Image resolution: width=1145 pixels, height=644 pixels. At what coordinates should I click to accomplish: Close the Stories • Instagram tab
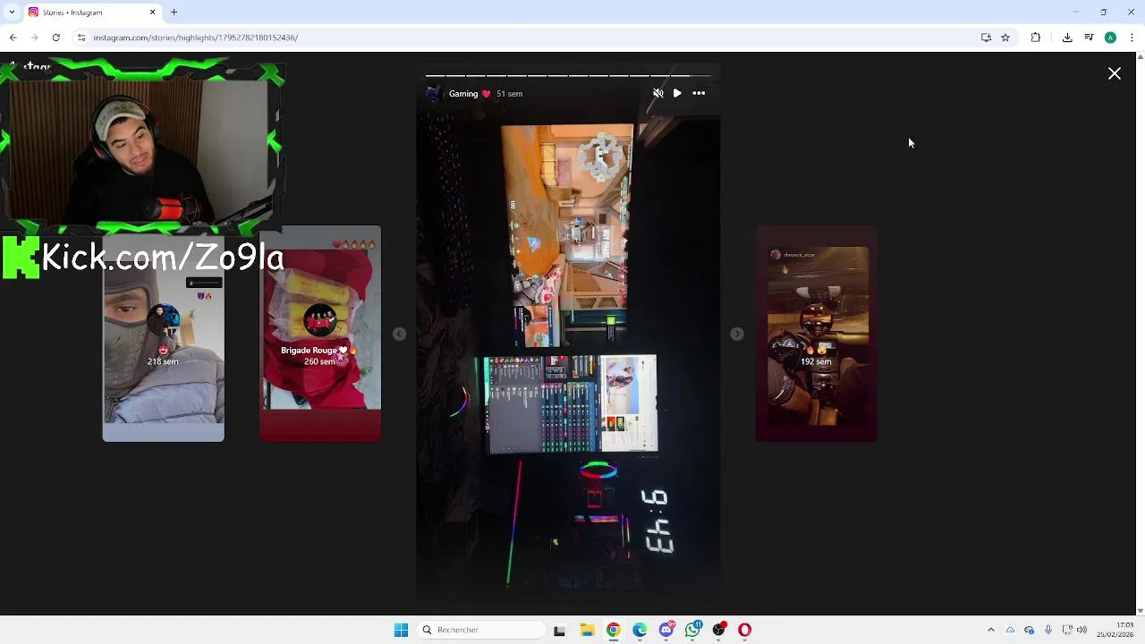(x=152, y=13)
